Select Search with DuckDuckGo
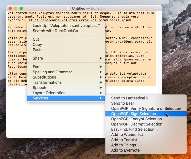 pyautogui.click(x=66, y=31)
